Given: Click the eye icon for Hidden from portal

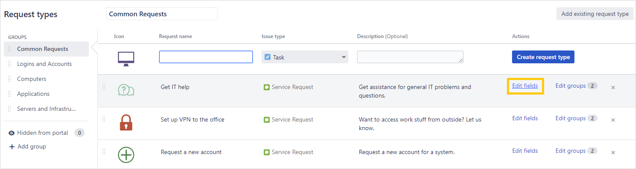Looking at the screenshot, I should (12, 133).
